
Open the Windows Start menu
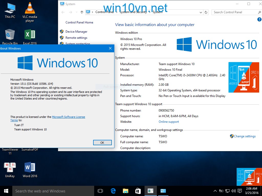[x=6, y=191]
